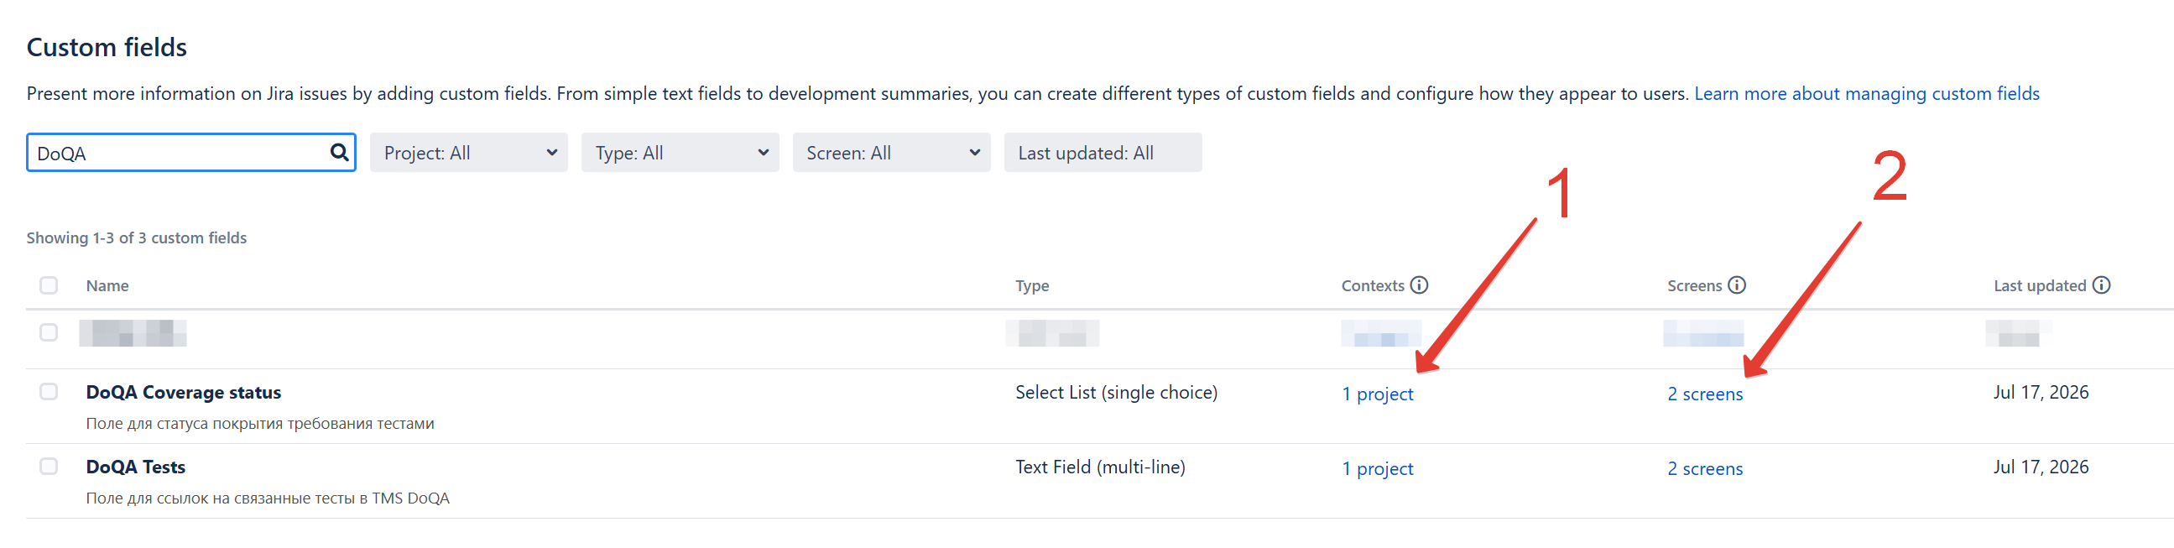Open 1 project link for DoQA Coverage status
2174x548 pixels.
pos(1378,394)
